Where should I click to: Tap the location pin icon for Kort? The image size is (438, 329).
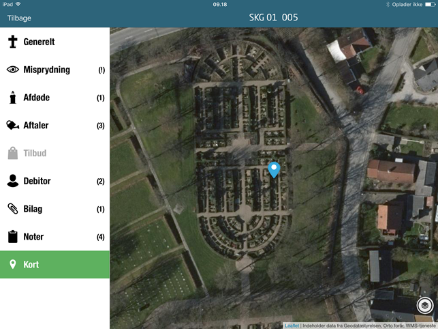pos(12,264)
